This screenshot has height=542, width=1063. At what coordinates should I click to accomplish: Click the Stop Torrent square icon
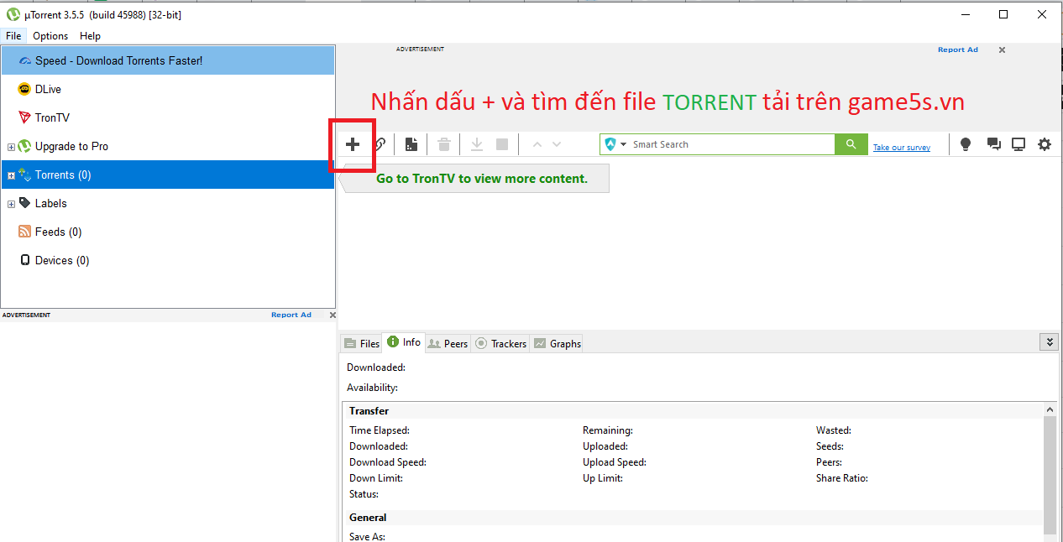pyautogui.click(x=502, y=144)
